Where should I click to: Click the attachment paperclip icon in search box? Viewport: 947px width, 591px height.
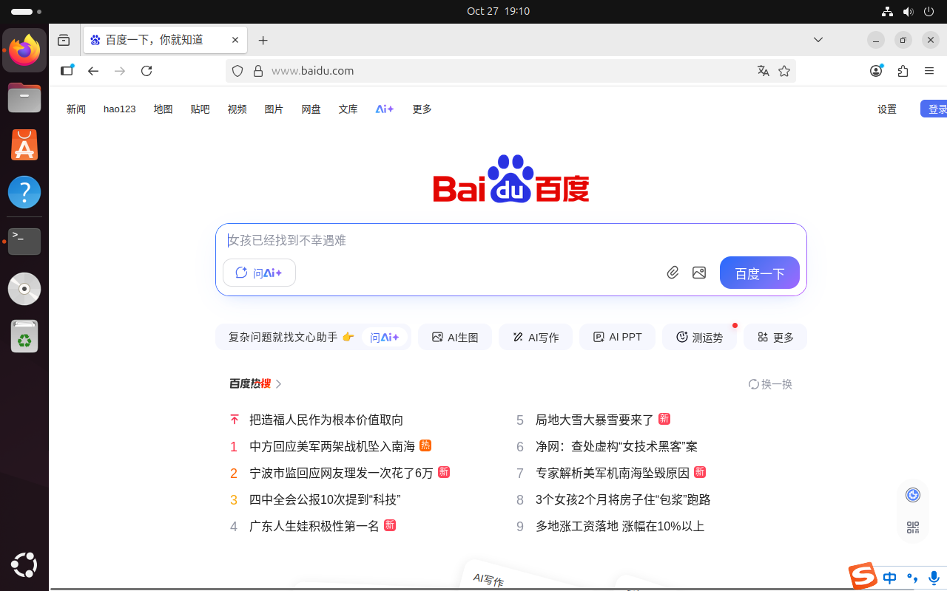pos(673,273)
